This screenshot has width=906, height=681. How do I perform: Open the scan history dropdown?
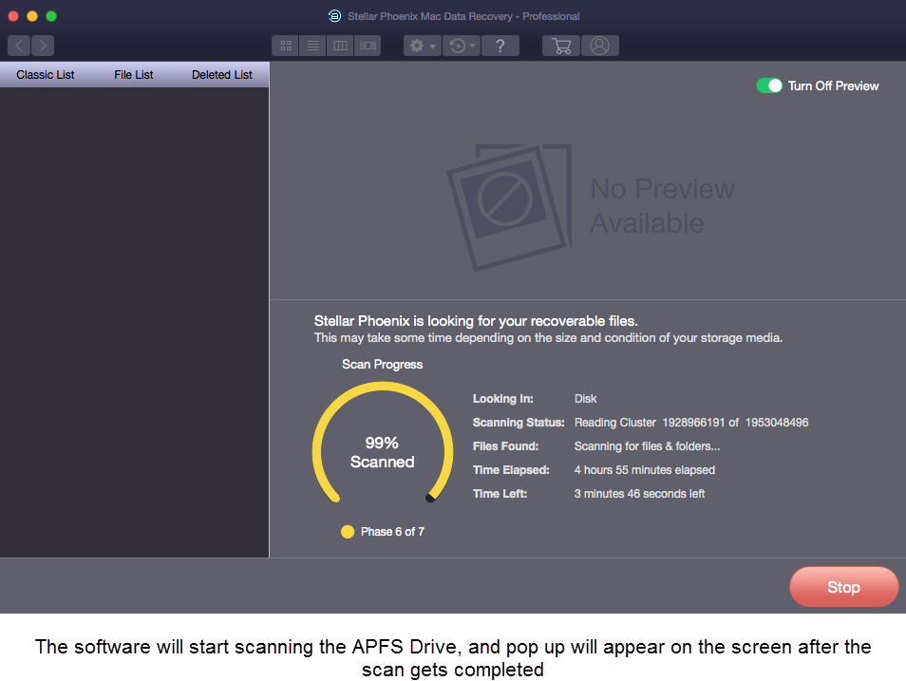click(x=462, y=46)
